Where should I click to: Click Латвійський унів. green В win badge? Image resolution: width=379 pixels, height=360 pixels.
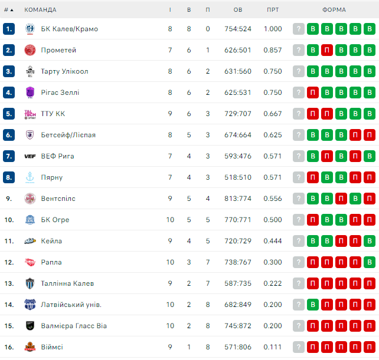[313, 305]
